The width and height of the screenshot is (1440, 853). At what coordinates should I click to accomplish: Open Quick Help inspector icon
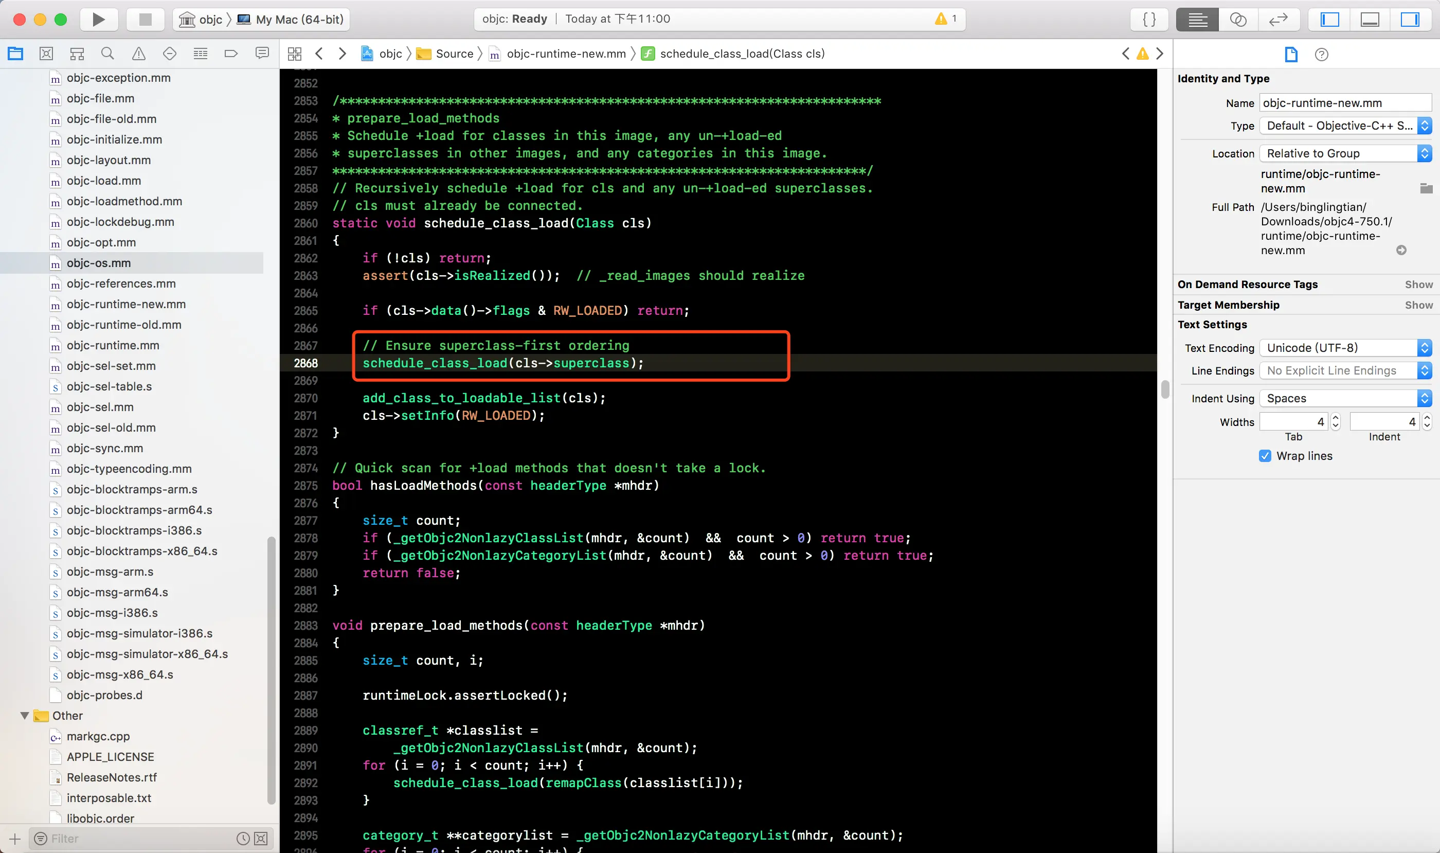point(1321,55)
